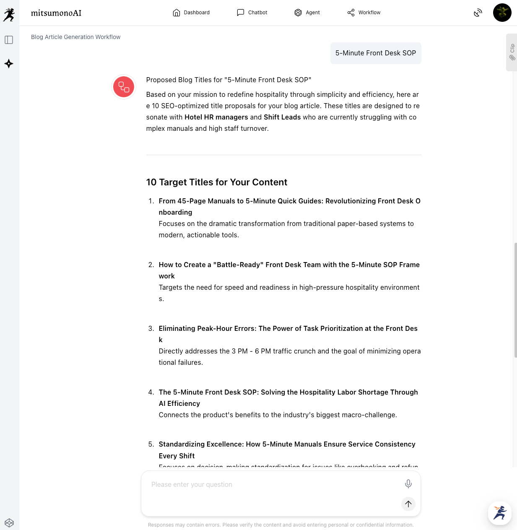Click the red workflow bot avatar
The image size is (517, 530).
[x=124, y=87]
